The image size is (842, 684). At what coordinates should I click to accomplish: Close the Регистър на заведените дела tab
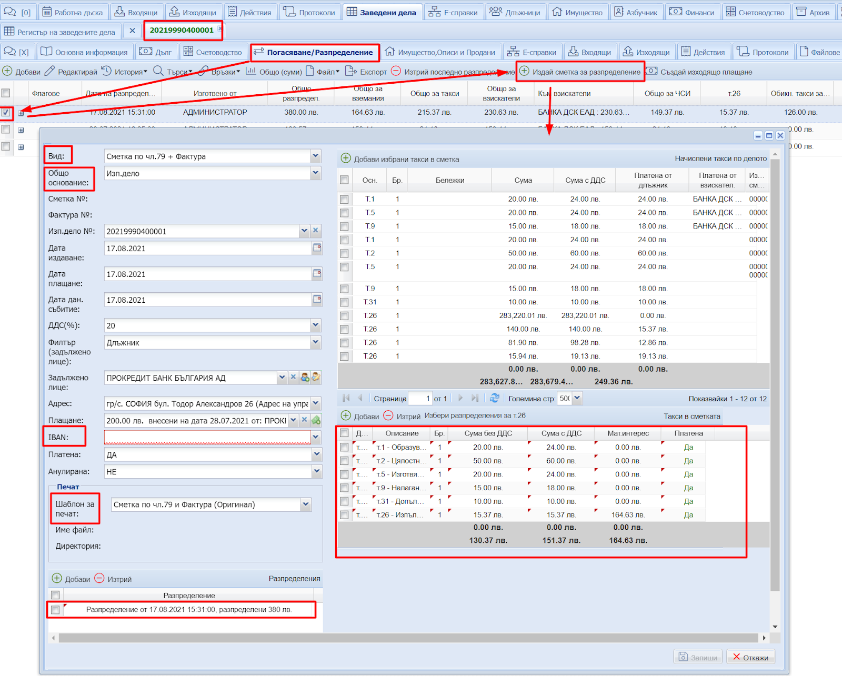(132, 31)
